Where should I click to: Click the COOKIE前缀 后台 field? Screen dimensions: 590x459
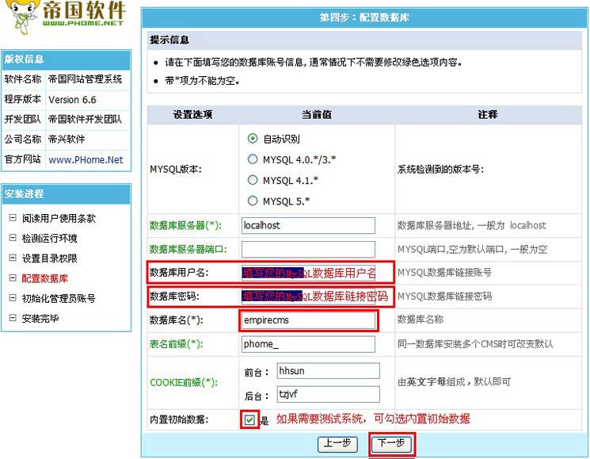click(x=327, y=394)
